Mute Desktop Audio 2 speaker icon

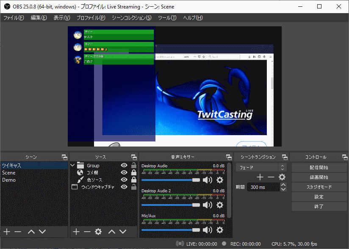click(208, 205)
